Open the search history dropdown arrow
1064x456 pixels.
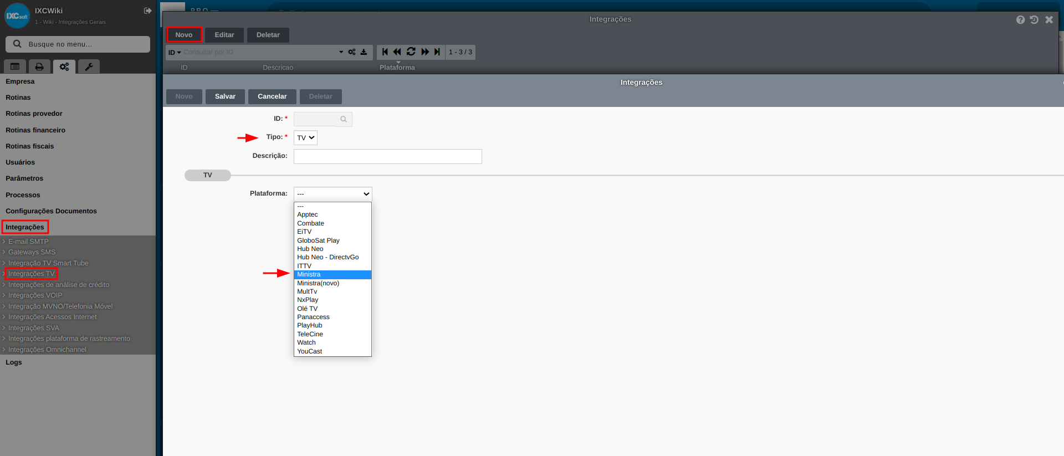coord(341,52)
